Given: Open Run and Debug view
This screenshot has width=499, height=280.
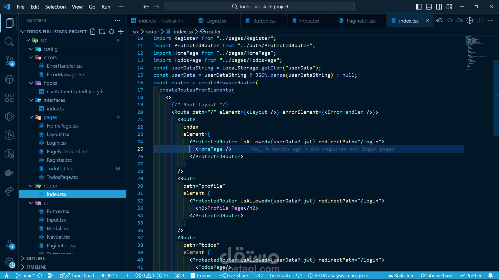Looking at the screenshot, I should coord(9,79).
